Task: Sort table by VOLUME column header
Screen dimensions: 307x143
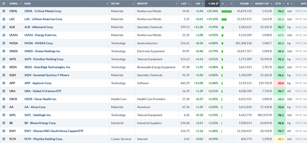Action: [243, 4]
